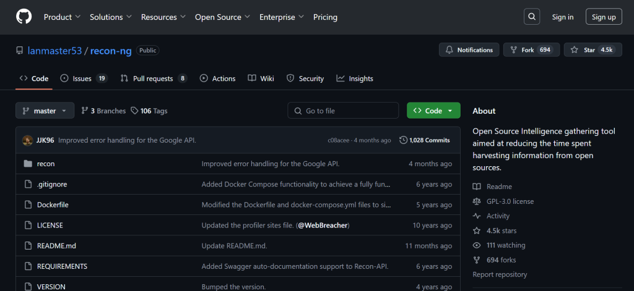The height and width of the screenshot is (291, 634).
Task: Open the recon folder
Action: (x=46, y=164)
